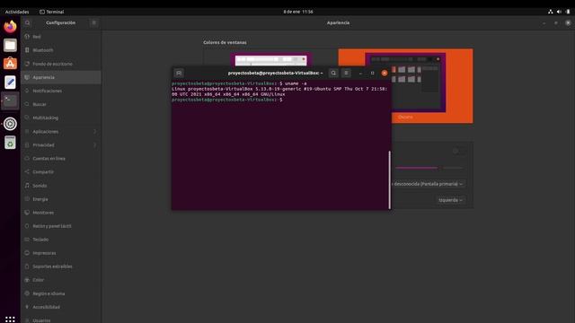Minimize the Terminal window
Image resolution: width=575 pixels, height=323 pixels.
(x=361, y=74)
